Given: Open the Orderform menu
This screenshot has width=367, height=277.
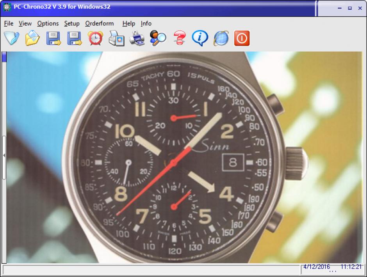Looking at the screenshot, I should tap(100, 23).
